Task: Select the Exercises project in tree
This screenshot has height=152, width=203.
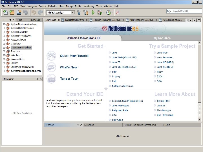Action: pyautogui.click(x=16, y=51)
